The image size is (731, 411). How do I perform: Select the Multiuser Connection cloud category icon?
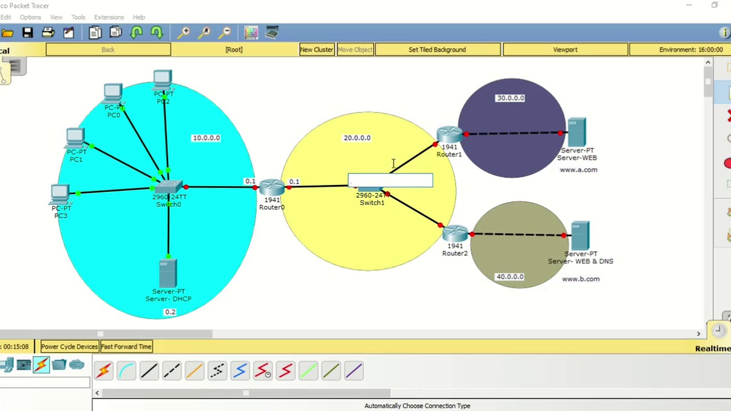[x=77, y=365]
